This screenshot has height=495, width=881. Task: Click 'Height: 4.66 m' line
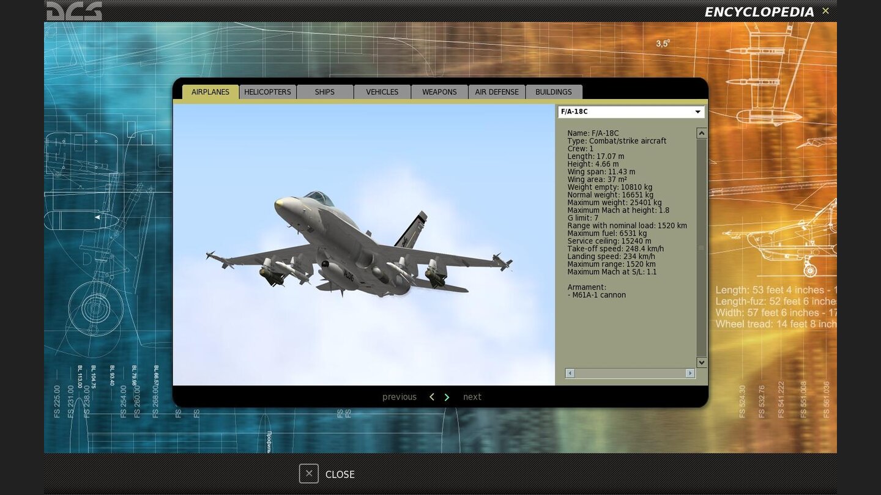[x=593, y=164]
